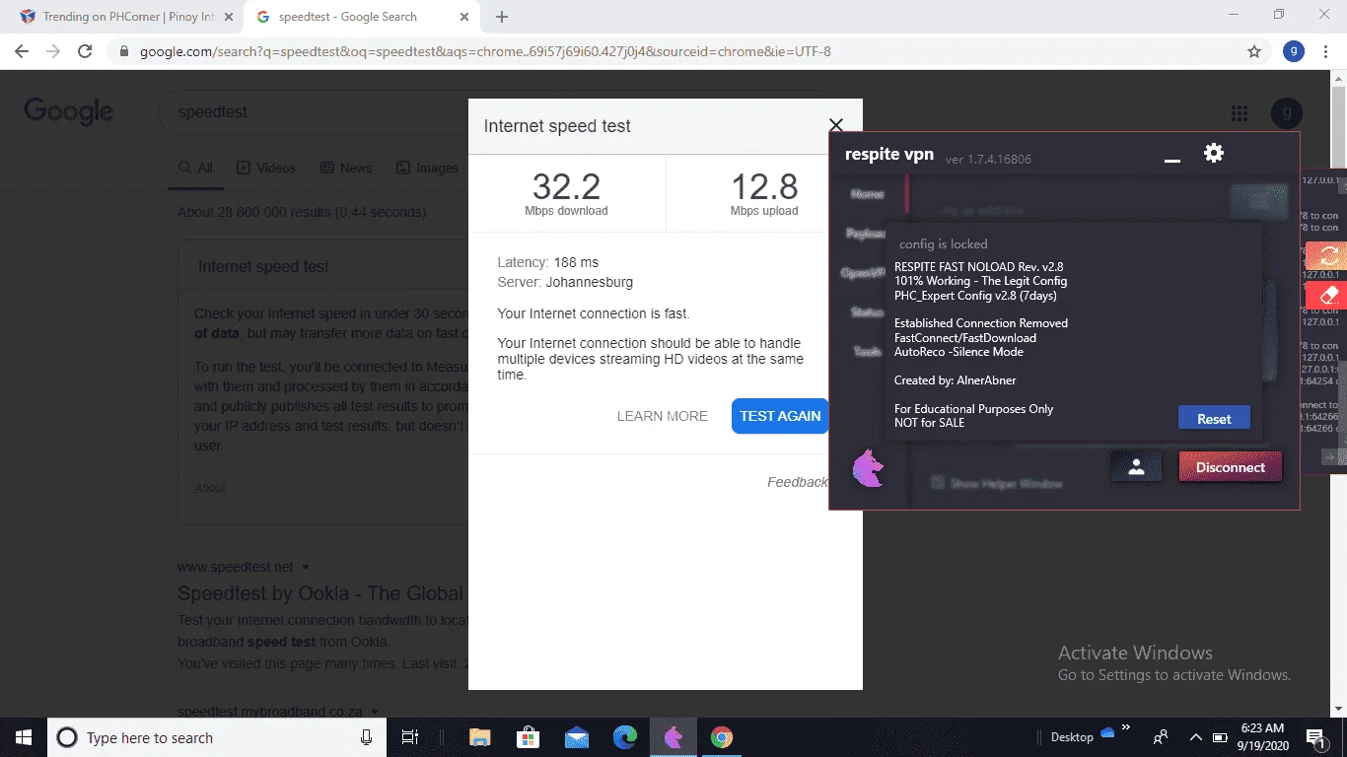Check the battery status icon
Viewport: 1347px width, 757px height.
click(x=1220, y=737)
